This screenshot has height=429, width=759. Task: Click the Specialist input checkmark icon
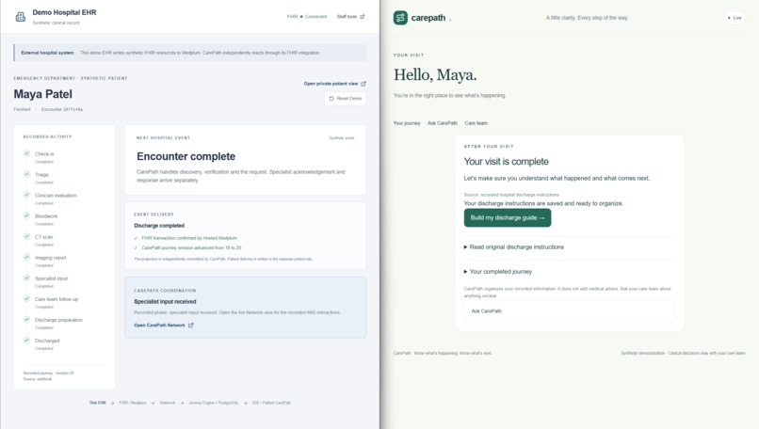point(26,278)
